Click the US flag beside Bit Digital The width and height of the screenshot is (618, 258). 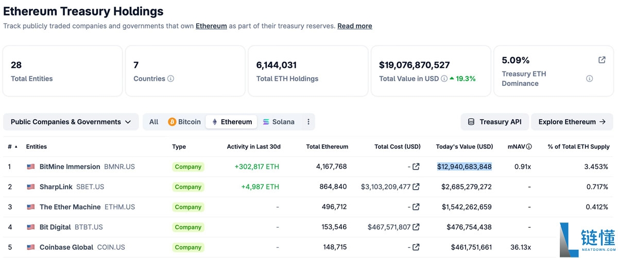pos(31,227)
